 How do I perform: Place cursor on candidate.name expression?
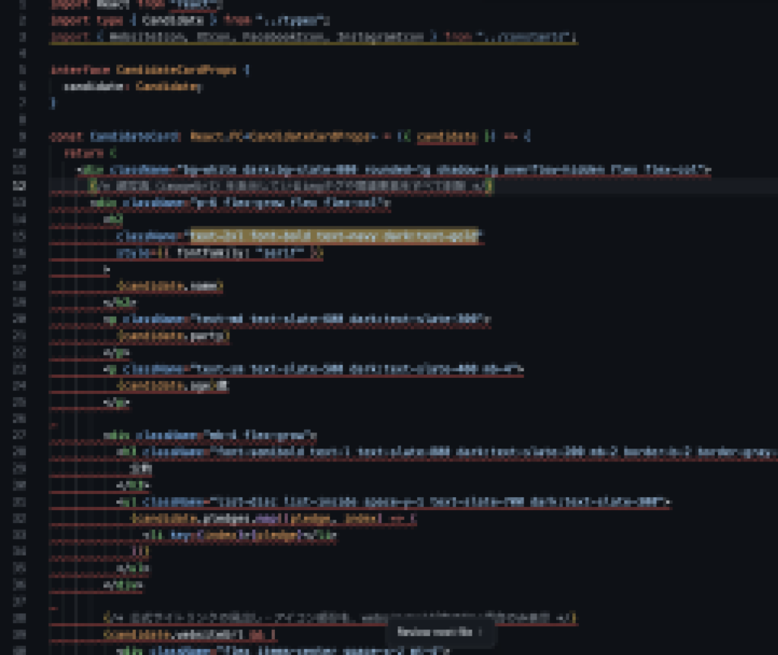point(169,286)
